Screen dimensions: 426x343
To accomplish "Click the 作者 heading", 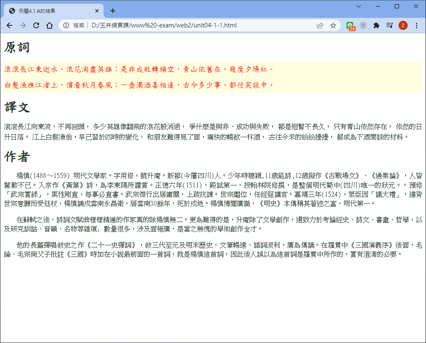I will [x=17, y=157].
